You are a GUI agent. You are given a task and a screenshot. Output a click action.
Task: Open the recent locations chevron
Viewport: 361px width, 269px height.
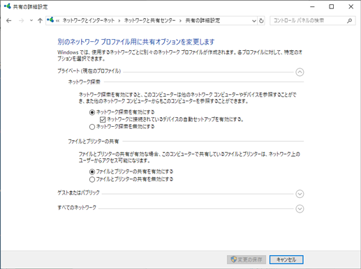pos(31,21)
